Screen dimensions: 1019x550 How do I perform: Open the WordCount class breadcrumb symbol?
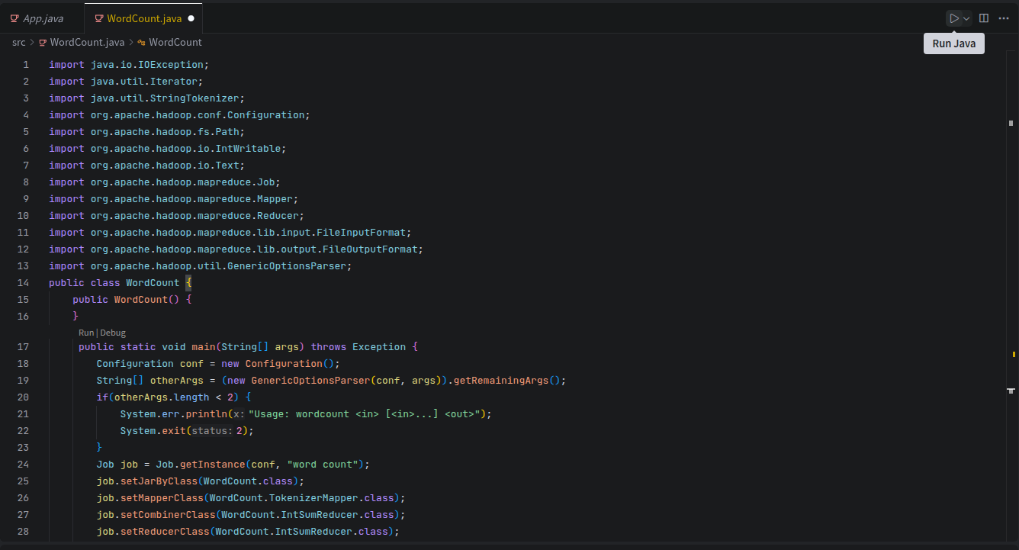[x=175, y=43]
